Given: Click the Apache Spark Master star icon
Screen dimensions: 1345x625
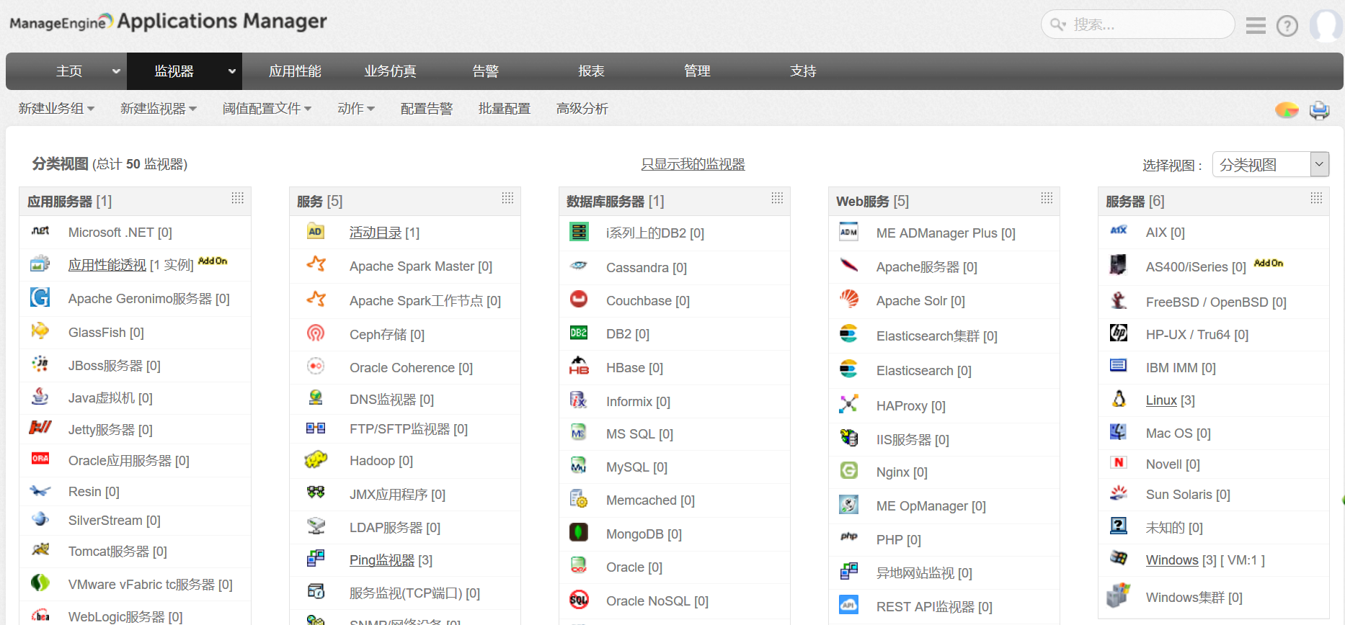Looking at the screenshot, I should pos(316,264).
